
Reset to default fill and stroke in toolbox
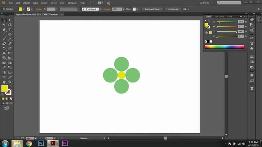point(2,94)
